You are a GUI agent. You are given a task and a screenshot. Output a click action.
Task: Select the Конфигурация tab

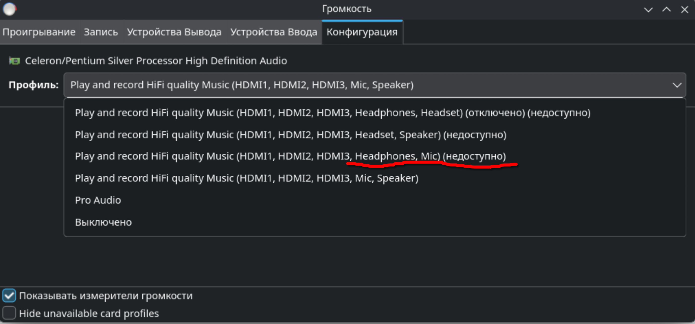coord(362,32)
